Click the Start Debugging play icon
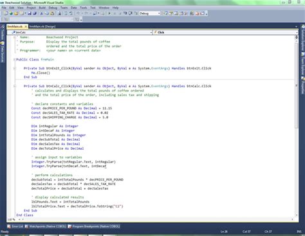The image size is (305, 236). click(x=109, y=14)
